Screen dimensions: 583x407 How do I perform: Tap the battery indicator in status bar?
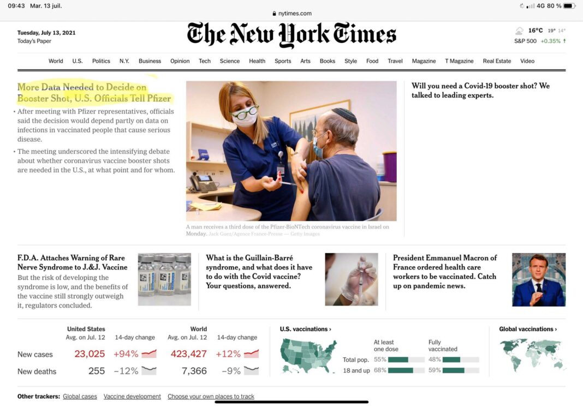click(569, 6)
